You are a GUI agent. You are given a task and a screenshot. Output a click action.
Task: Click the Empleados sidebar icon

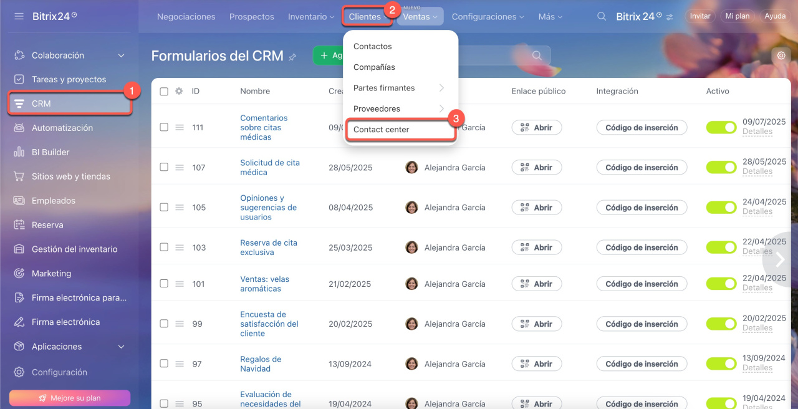pyautogui.click(x=19, y=201)
